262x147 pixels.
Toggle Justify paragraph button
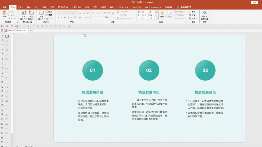coord(103,18)
